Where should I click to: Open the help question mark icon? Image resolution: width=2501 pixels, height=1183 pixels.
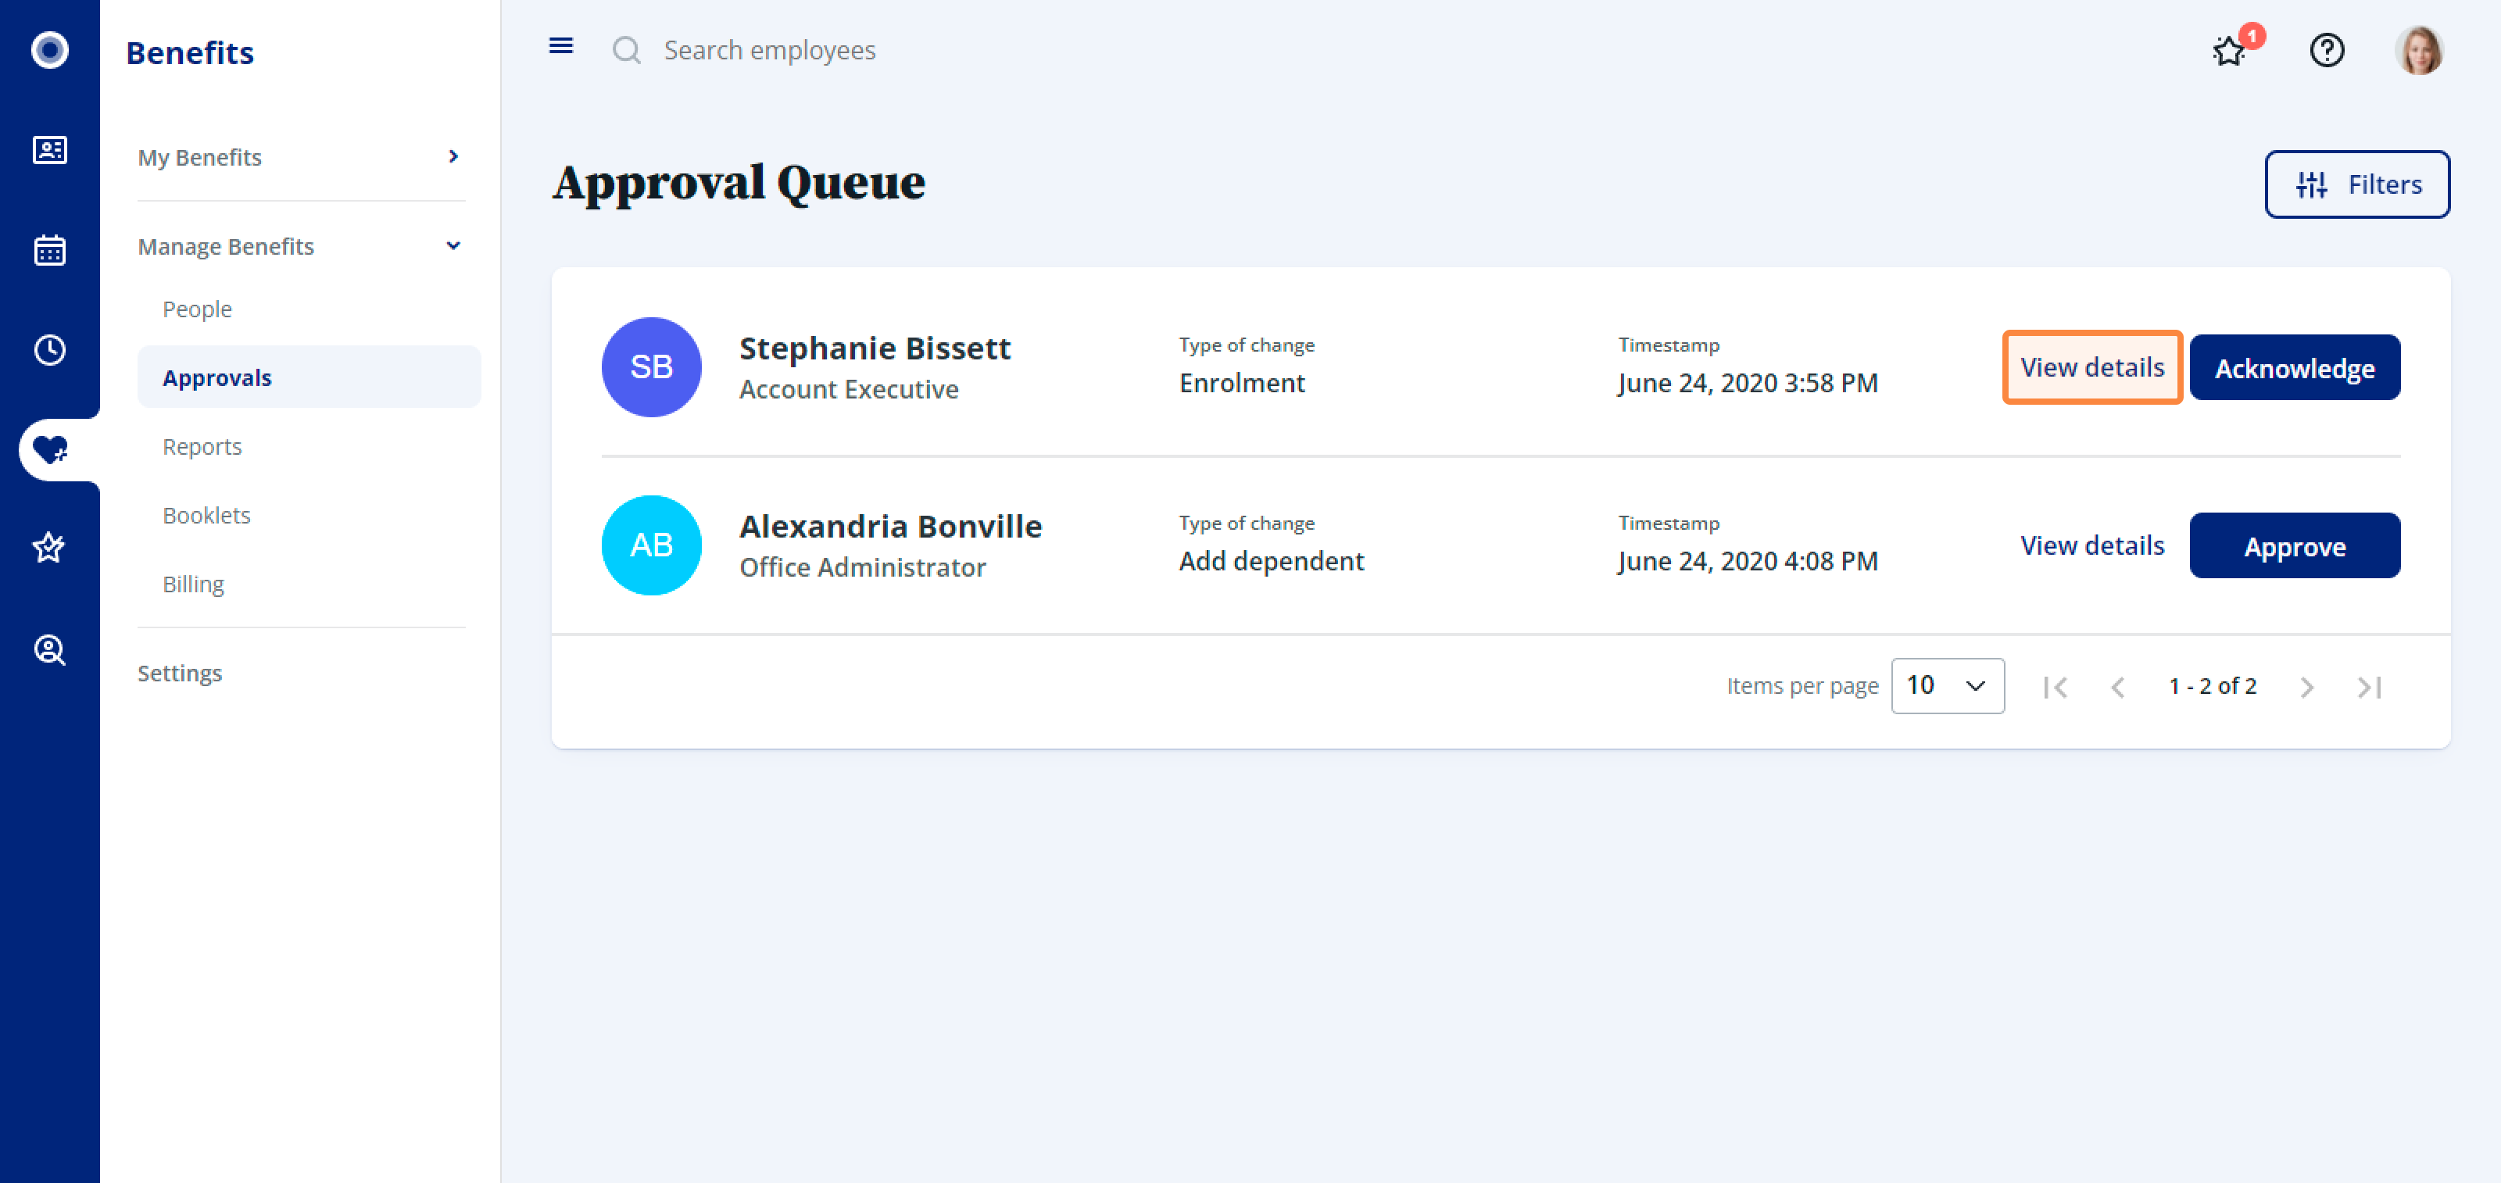(2326, 49)
